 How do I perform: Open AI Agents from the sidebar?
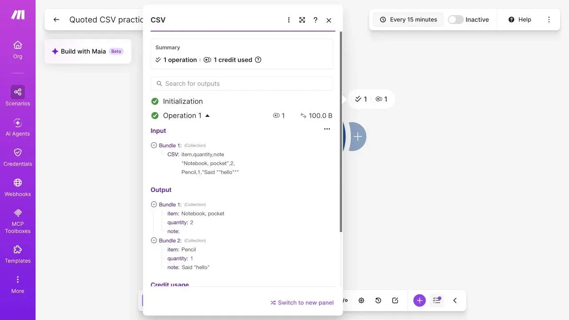pyautogui.click(x=18, y=127)
